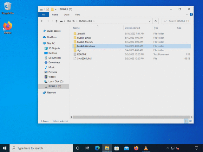Switch to Details view in status bar
This screenshot has width=203, height=152.
pos(186,121)
